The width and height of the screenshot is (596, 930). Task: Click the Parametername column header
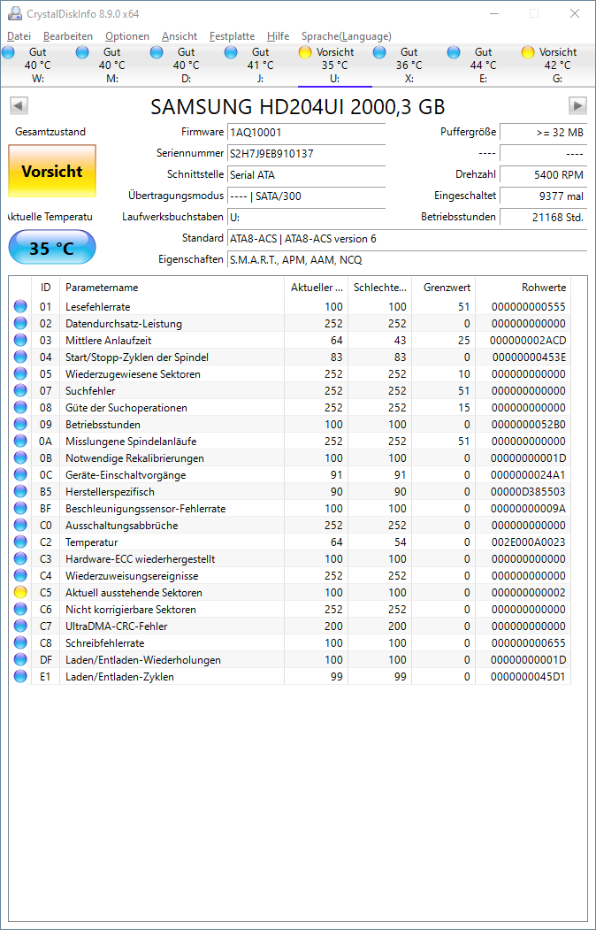coord(172,288)
